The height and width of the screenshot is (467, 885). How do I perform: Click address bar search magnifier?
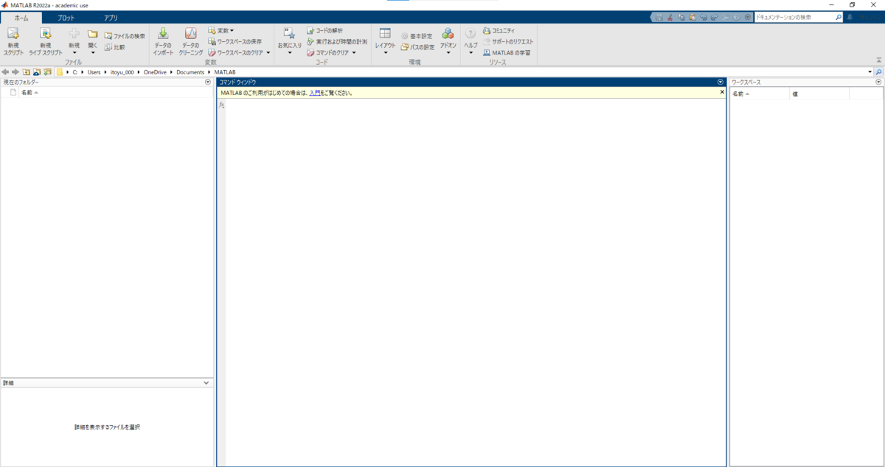pos(878,72)
